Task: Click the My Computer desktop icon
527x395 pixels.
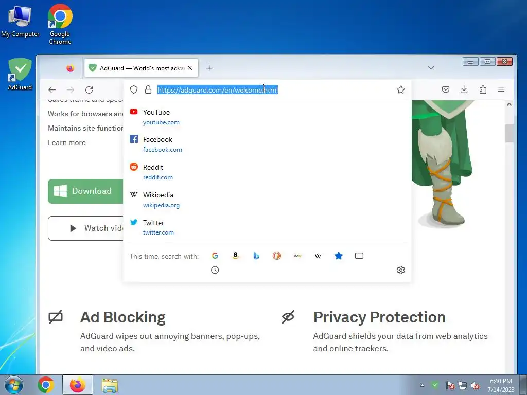Action: (20, 21)
